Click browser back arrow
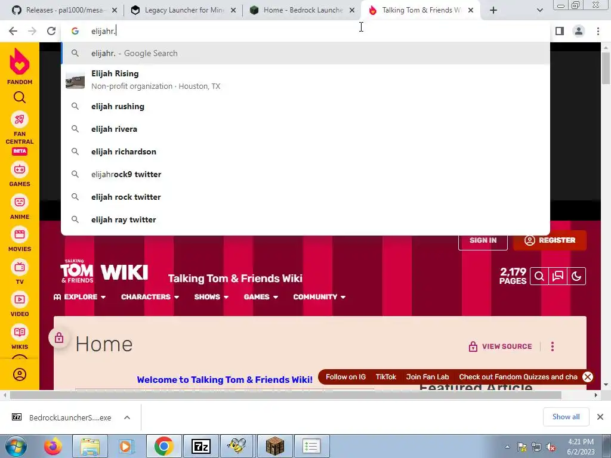The height and width of the screenshot is (458, 611). (x=13, y=31)
